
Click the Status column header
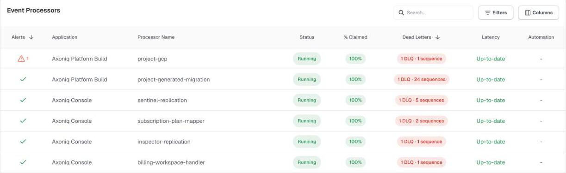[x=307, y=37]
